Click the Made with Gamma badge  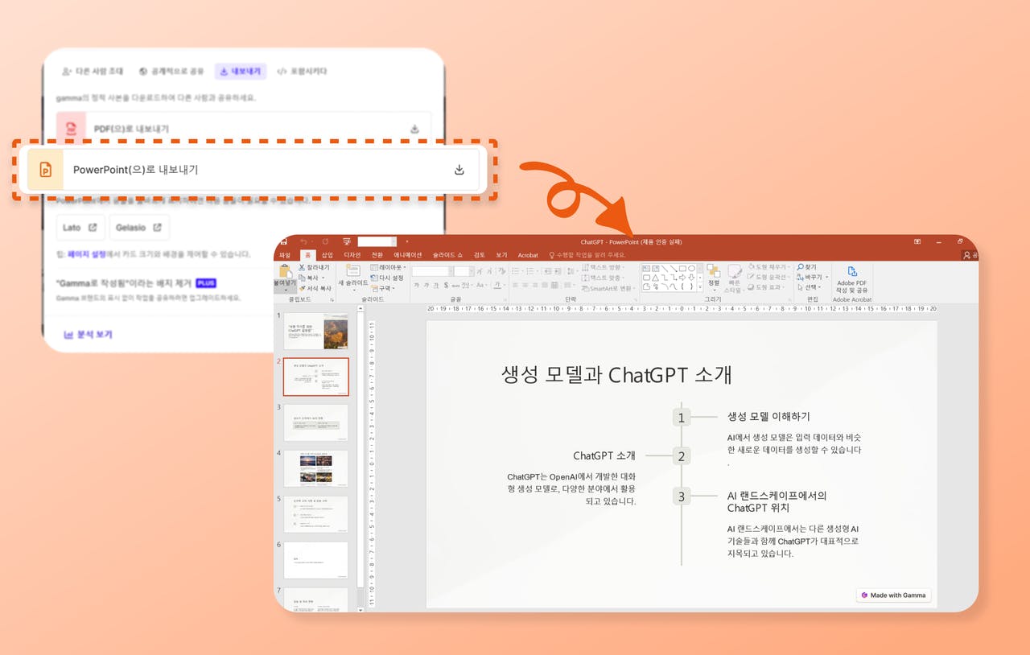click(894, 595)
